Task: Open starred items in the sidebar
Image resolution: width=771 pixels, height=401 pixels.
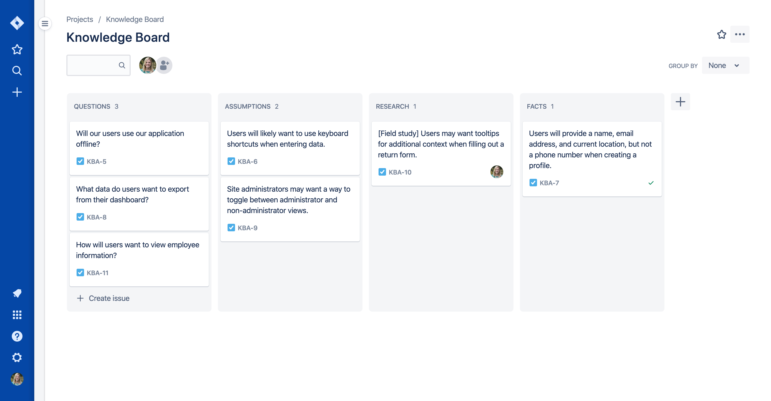Action: tap(17, 49)
